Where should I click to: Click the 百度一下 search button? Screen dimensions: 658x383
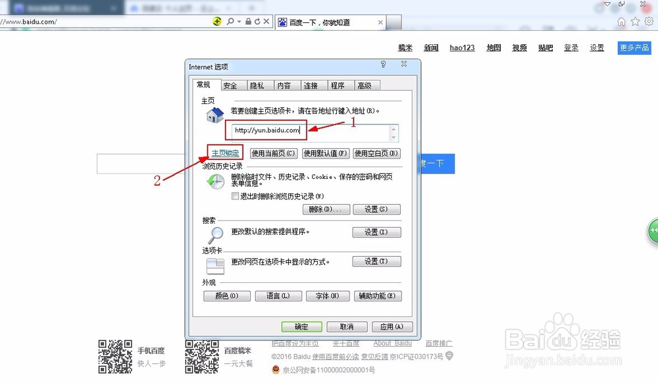(438, 164)
